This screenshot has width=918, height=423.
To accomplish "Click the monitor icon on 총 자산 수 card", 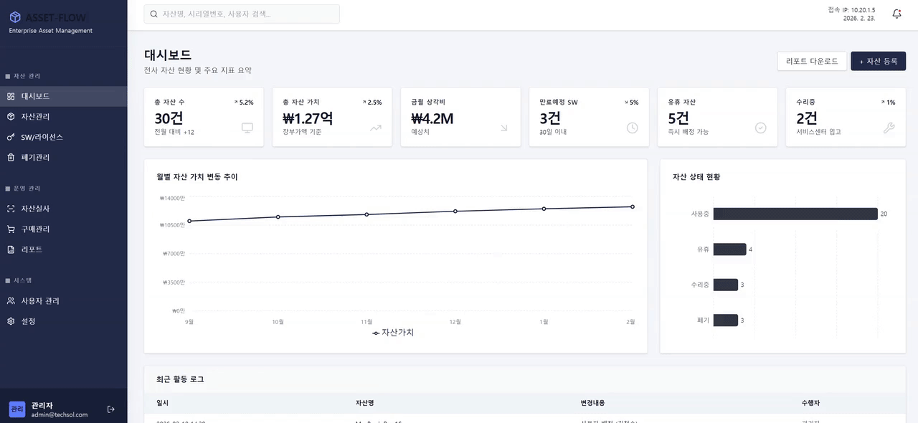I will click(x=247, y=128).
